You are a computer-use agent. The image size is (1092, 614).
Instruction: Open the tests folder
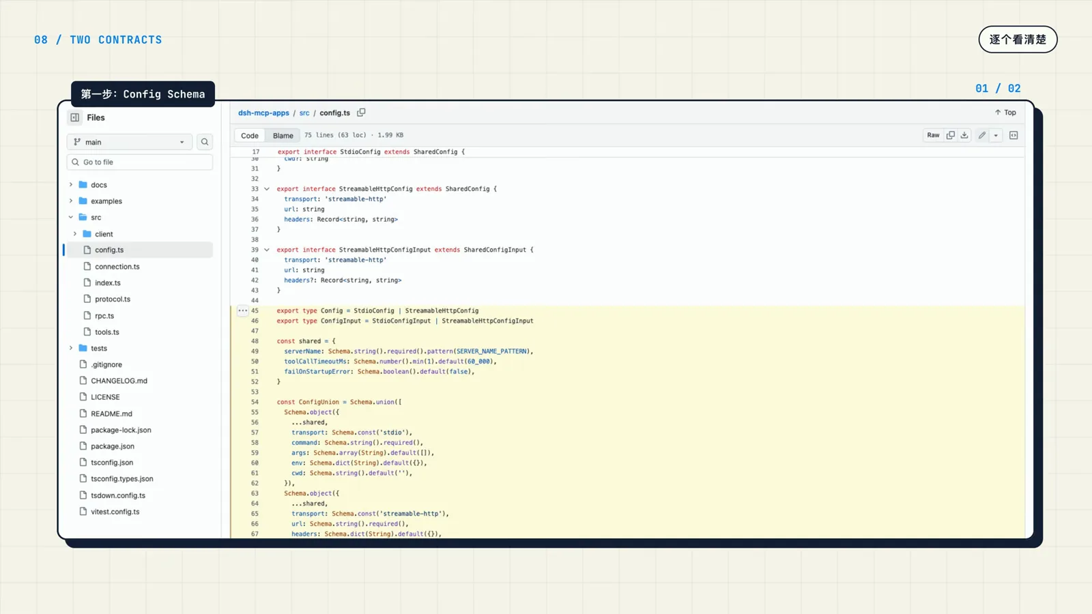pyautogui.click(x=99, y=349)
